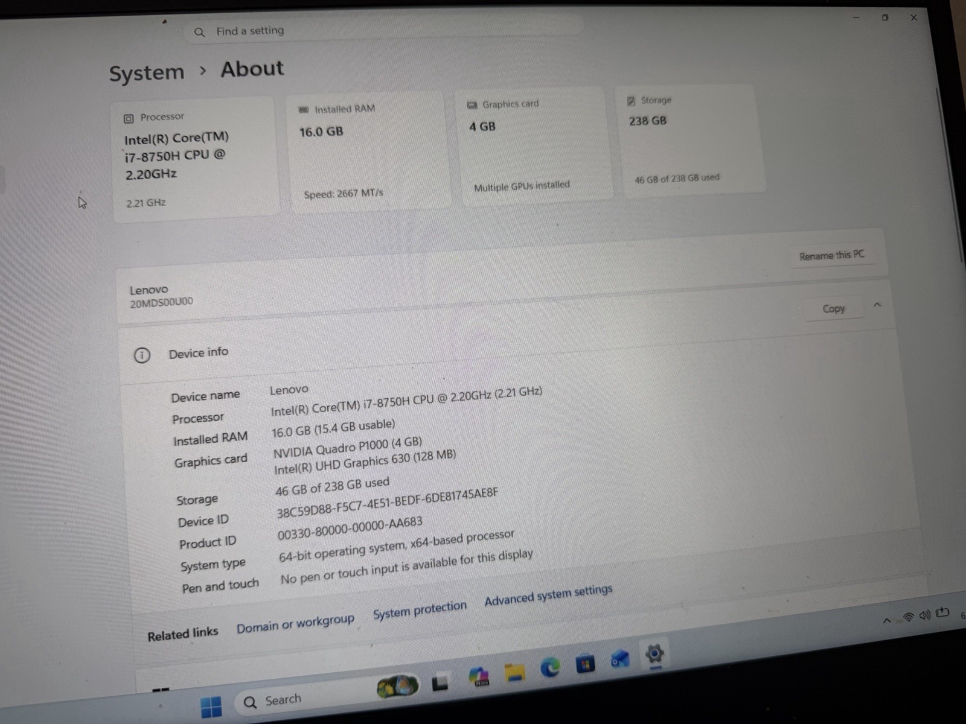Click the Storage drive icon
This screenshot has width=966, height=724.
tap(631, 101)
